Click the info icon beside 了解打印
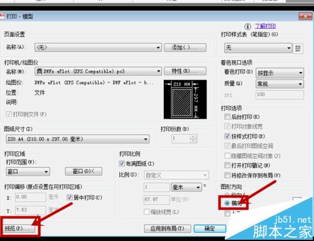The image size is (314, 241). pyautogui.click(x=247, y=26)
